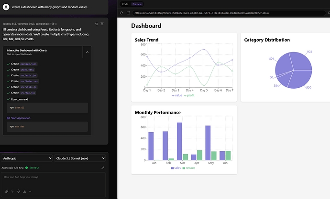The width and height of the screenshot is (330, 199).
Task: Click the sparkle enhance prompt icon
Action: click(13, 191)
